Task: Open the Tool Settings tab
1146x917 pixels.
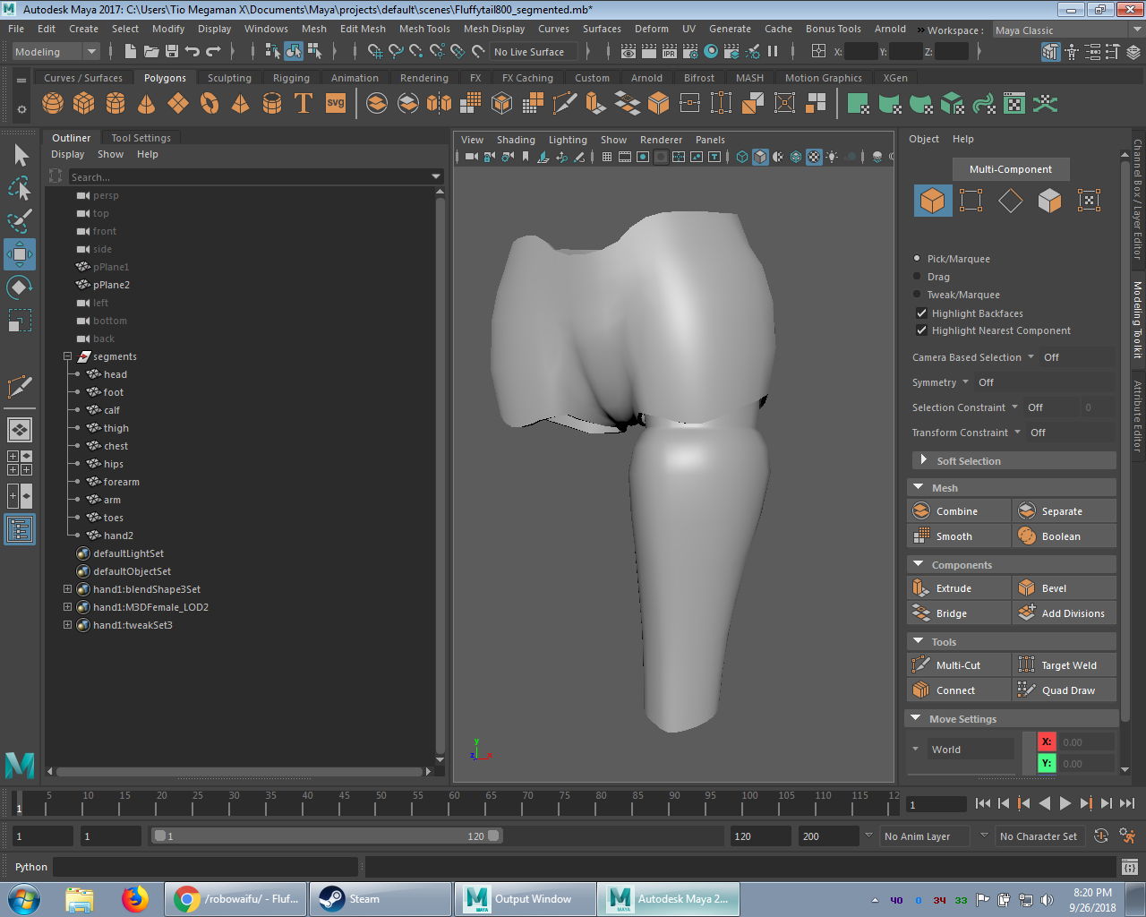Action: coord(141,138)
